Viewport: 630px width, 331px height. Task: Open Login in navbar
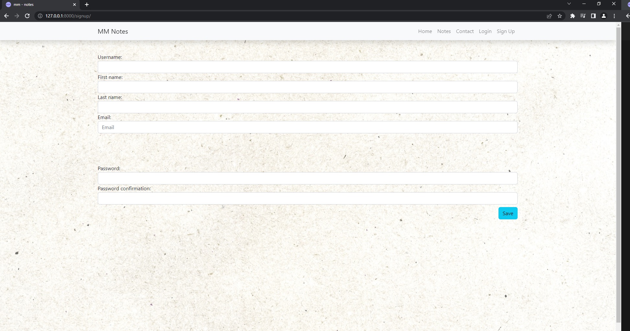pos(485,31)
